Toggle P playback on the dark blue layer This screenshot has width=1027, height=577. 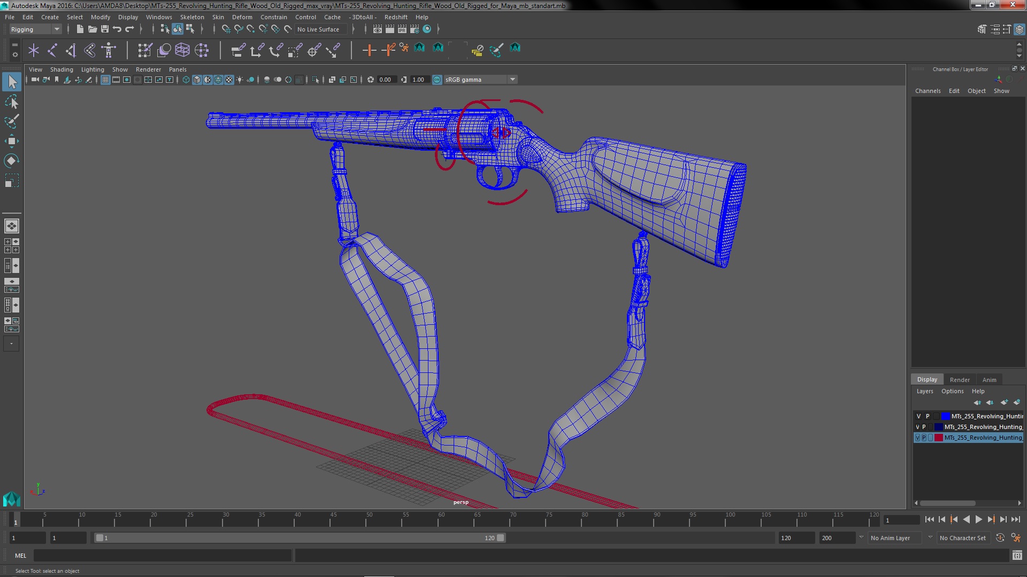point(924,427)
